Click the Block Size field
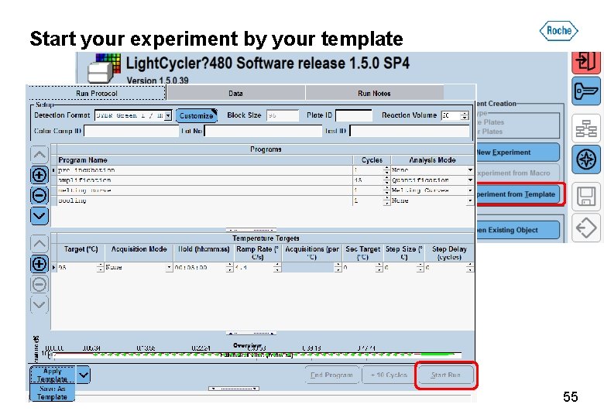This screenshot has height=418, width=604. point(283,115)
